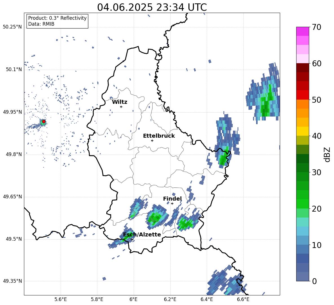Click the cyan colorbar segment near 15
Image resolution: width=334 pixels, height=305 pixels.
[302, 222]
